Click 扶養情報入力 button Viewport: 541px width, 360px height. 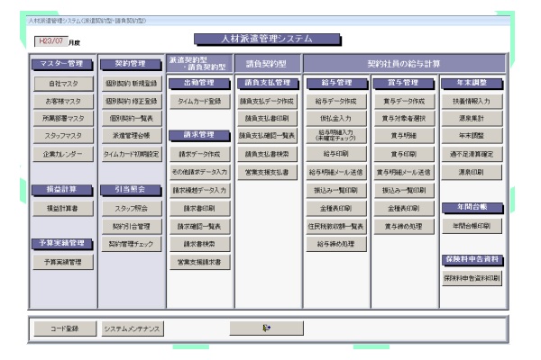(x=472, y=102)
